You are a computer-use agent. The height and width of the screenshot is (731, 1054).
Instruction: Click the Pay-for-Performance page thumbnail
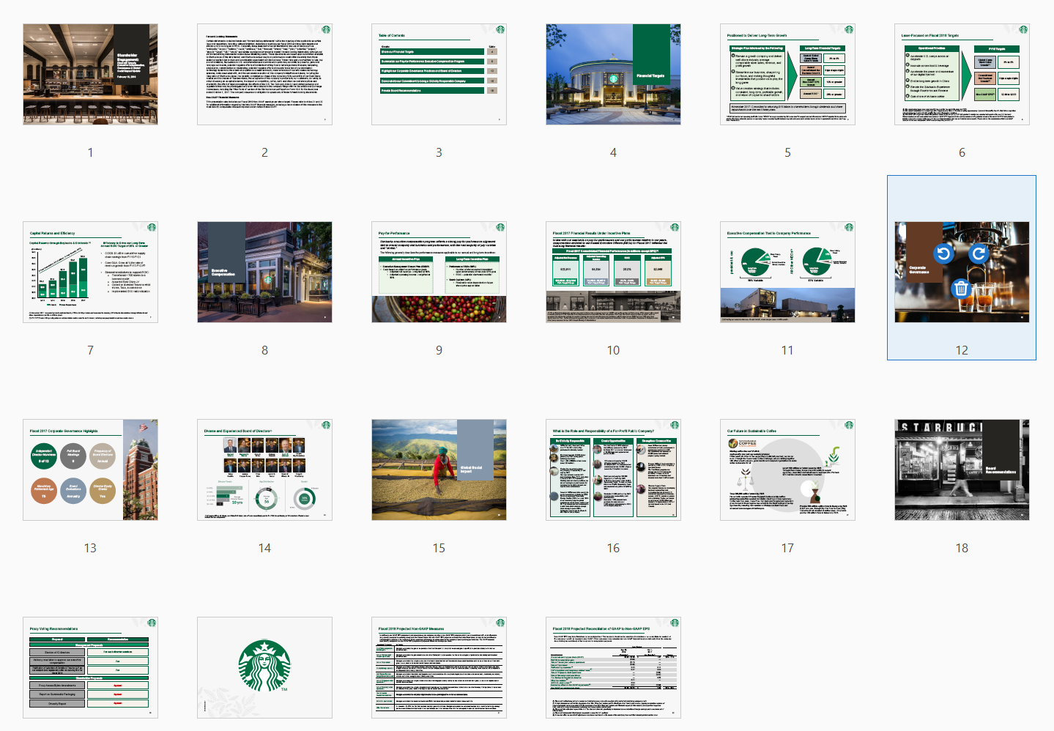point(439,272)
